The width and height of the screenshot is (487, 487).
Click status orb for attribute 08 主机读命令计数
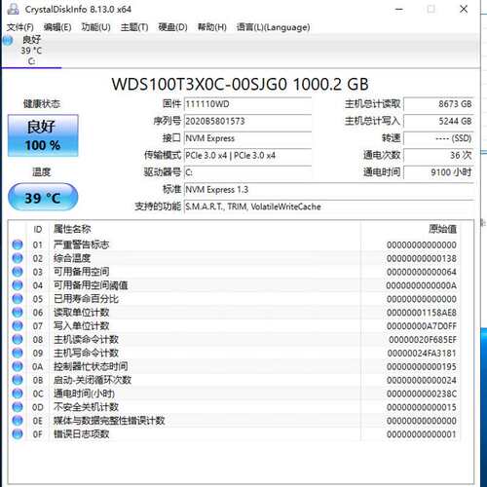[x=18, y=339]
